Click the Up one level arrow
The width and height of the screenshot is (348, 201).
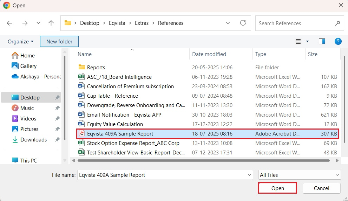tap(51, 23)
